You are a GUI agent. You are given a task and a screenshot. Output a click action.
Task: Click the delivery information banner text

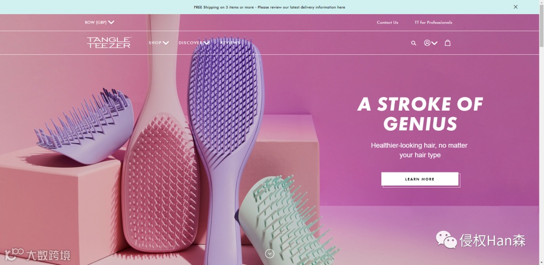(x=269, y=7)
